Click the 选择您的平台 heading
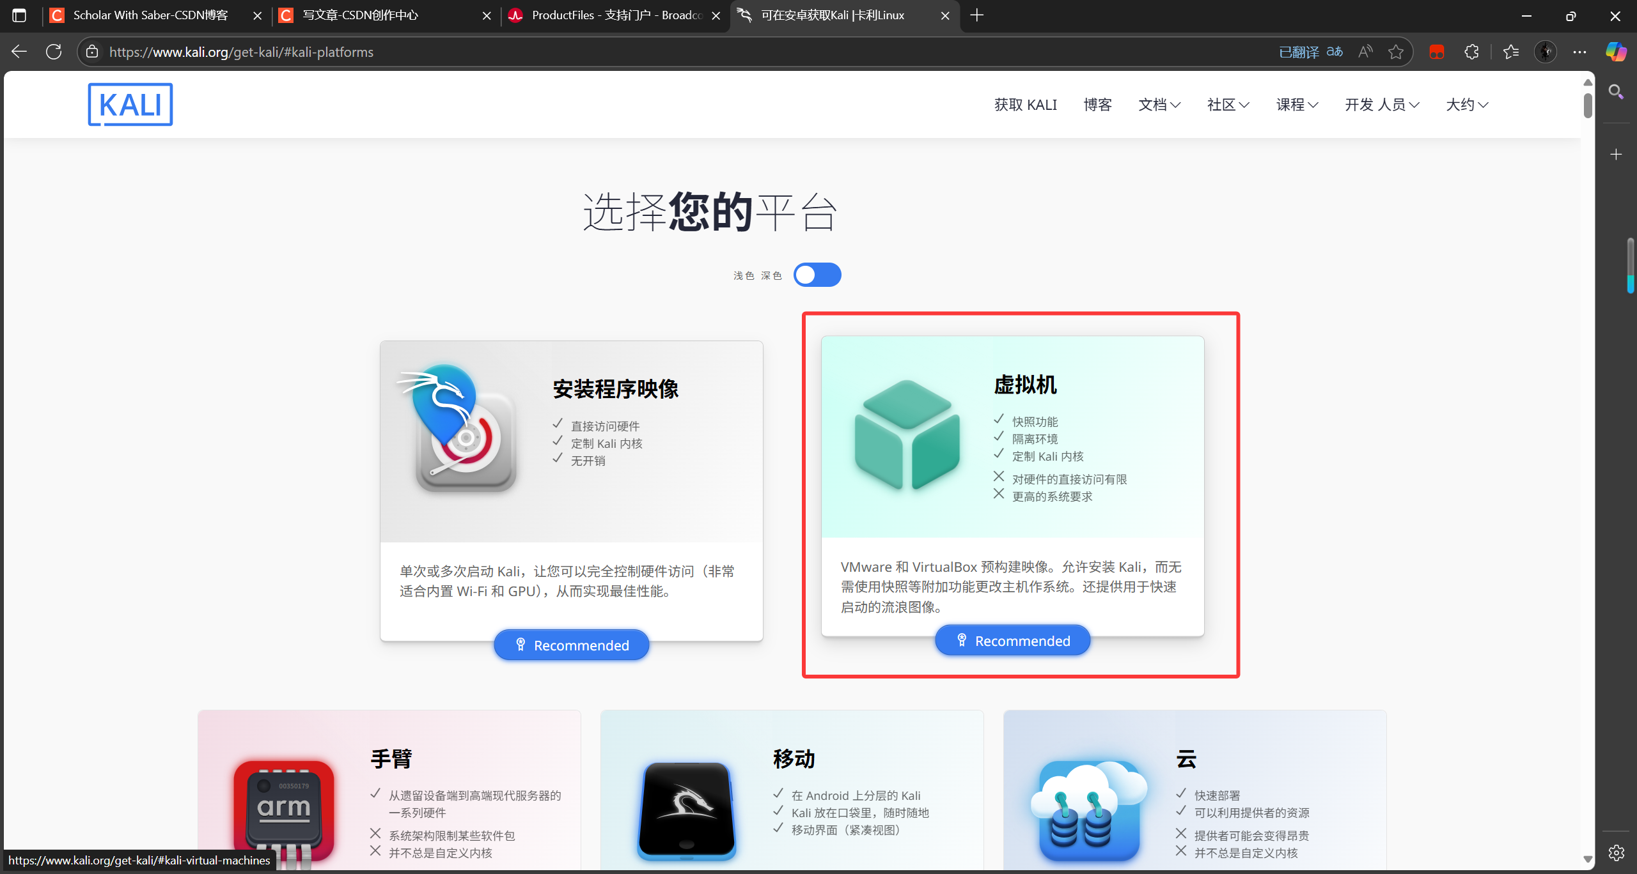Image resolution: width=1637 pixels, height=874 pixels. coord(710,211)
